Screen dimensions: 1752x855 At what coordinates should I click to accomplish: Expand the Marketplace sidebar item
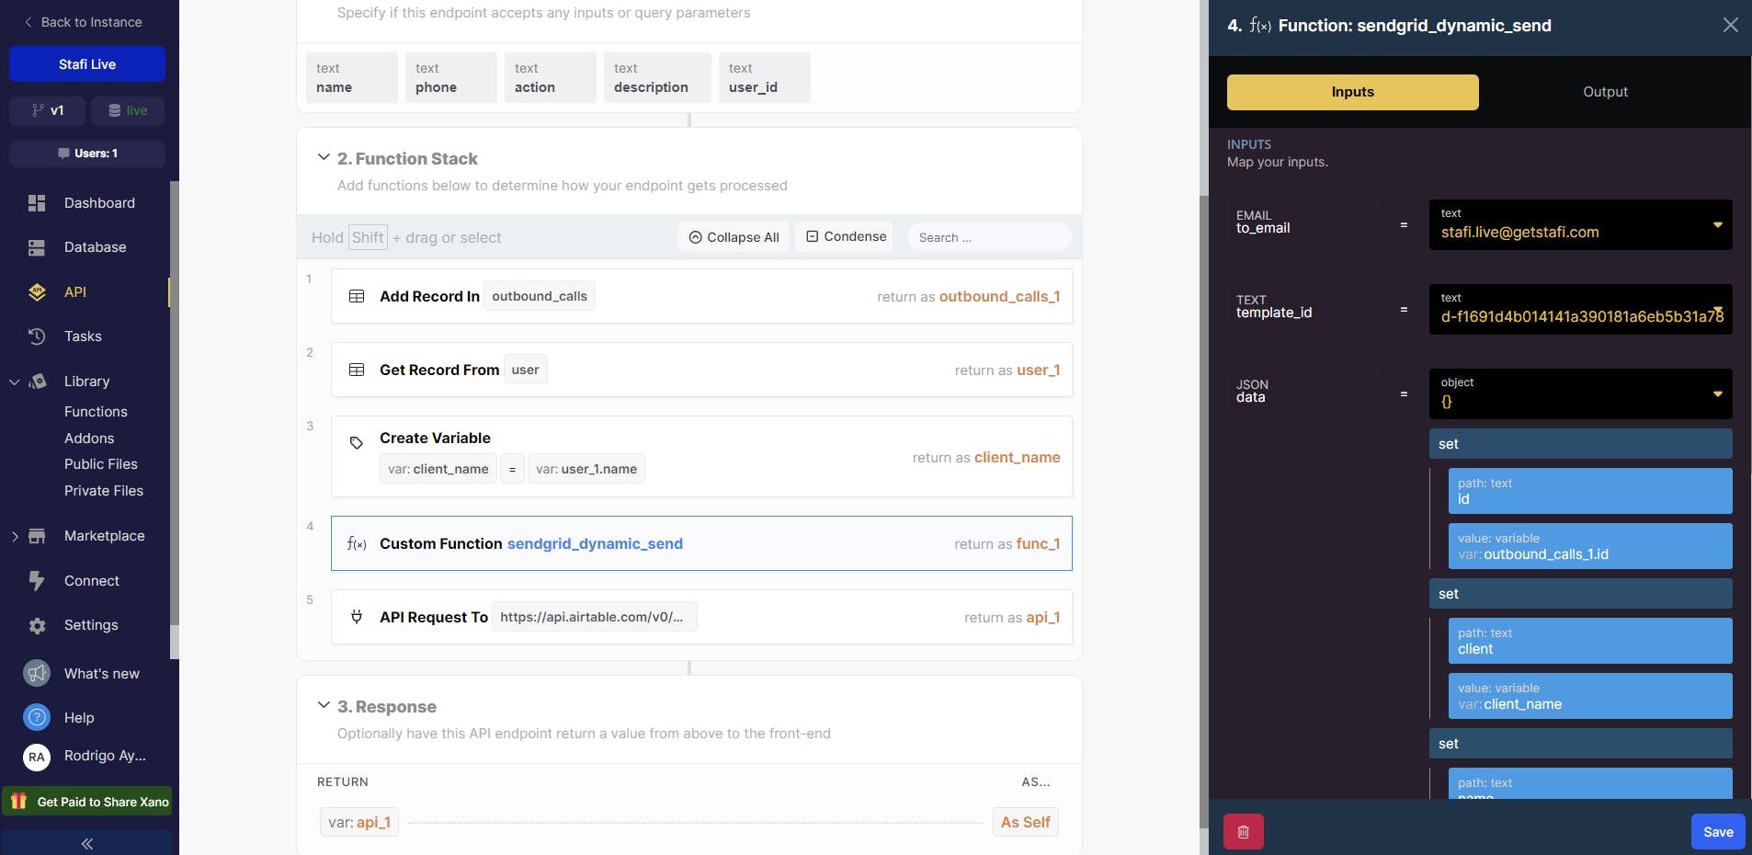point(15,536)
